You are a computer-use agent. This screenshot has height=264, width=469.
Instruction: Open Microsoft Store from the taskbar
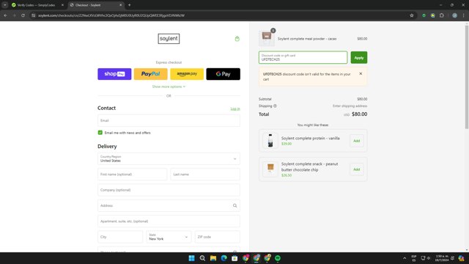click(x=234, y=258)
